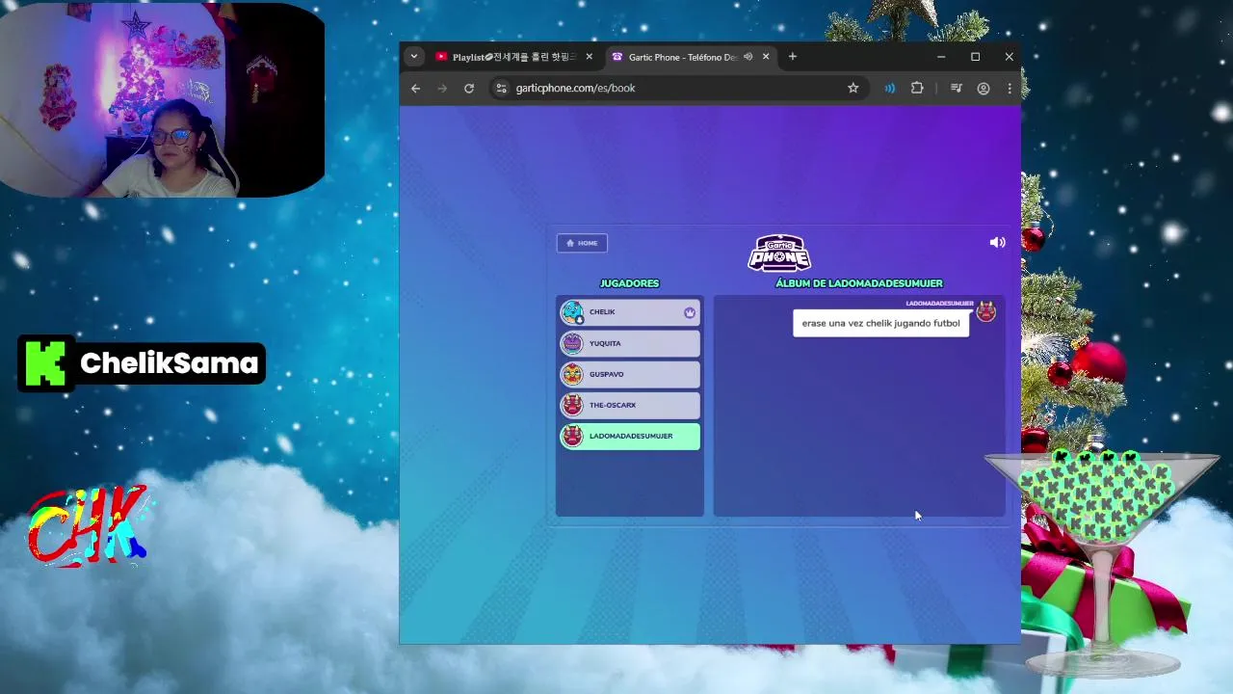
Task: Open the browser extensions menu
Action: coord(917,89)
